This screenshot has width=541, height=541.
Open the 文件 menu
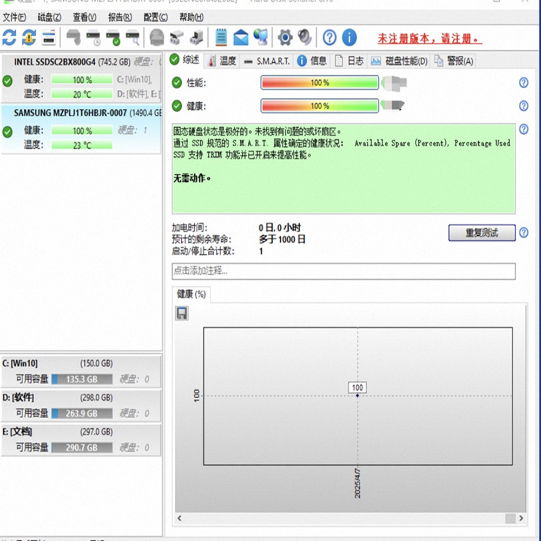14,17
